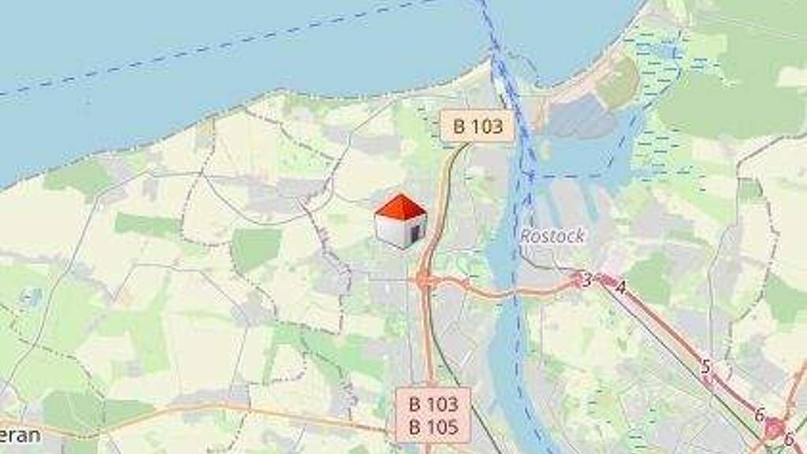This screenshot has height=454, width=807.
Task: Click the red-roofed house marker
Action: click(400, 221)
